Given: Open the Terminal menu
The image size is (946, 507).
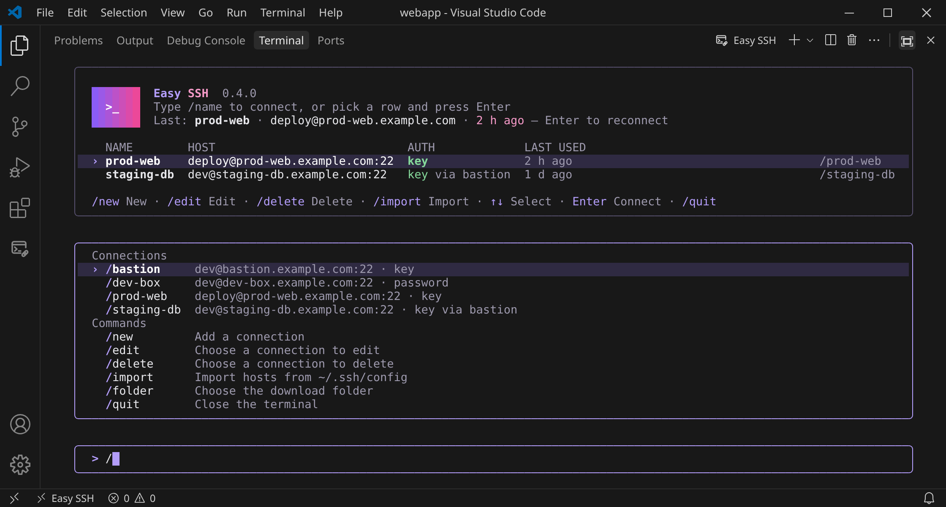Looking at the screenshot, I should point(283,13).
